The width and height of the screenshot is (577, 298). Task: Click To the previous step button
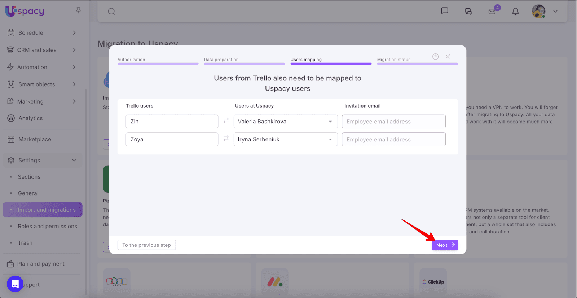[146, 245]
